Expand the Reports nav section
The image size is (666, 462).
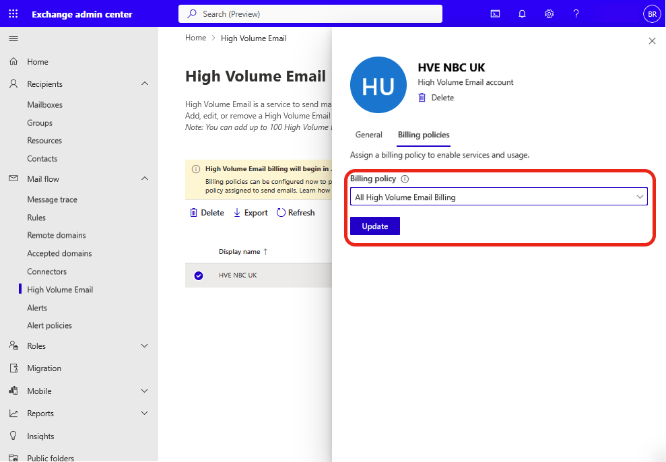click(x=144, y=414)
